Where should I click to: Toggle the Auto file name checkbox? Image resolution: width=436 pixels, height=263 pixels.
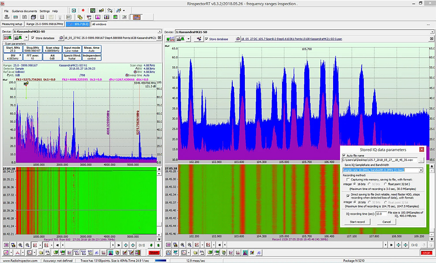[x=344, y=155]
